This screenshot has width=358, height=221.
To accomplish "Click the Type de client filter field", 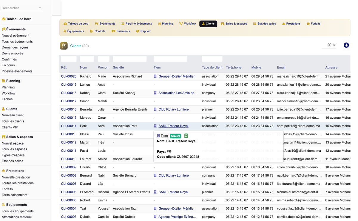I will pyautogui.click(x=212, y=59).
